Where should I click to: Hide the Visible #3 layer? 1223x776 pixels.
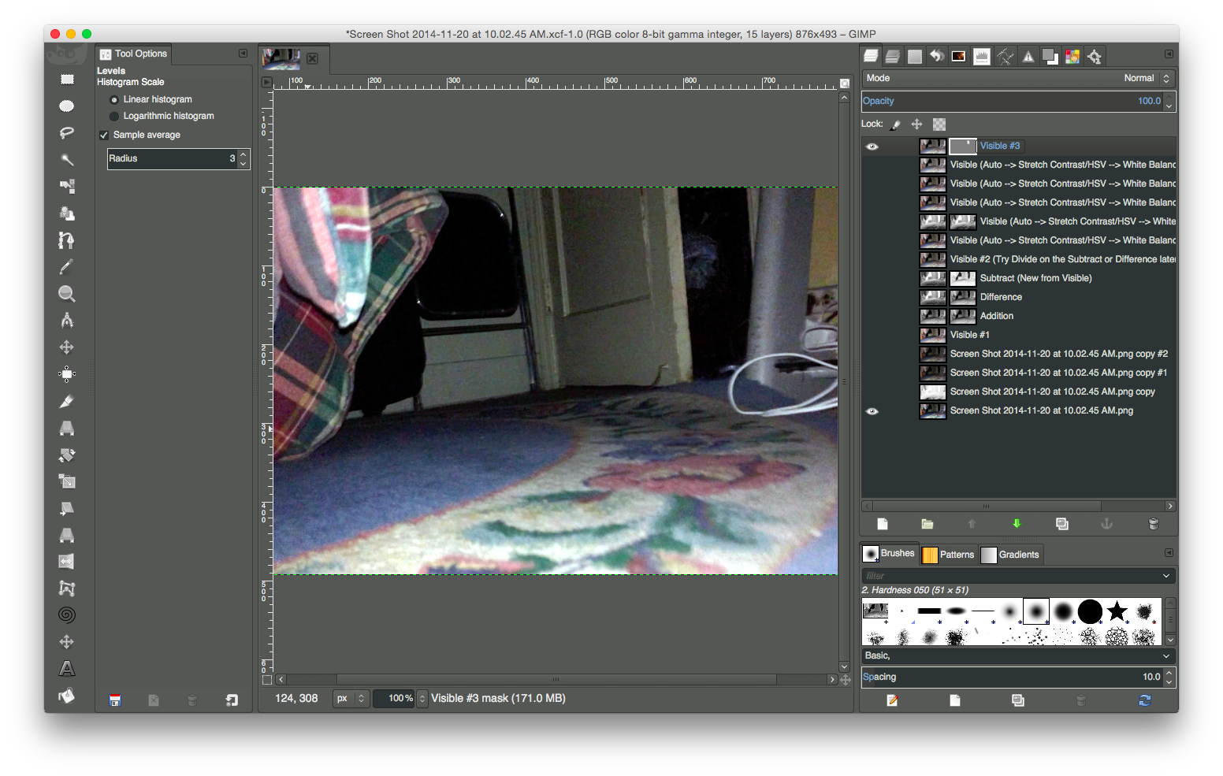[x=872, y=147]
